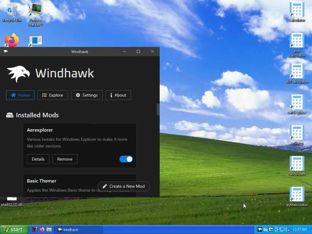Open the Process Hacker 2 shortcut
The image size is (312, 234).
click(x=36, y=14)
